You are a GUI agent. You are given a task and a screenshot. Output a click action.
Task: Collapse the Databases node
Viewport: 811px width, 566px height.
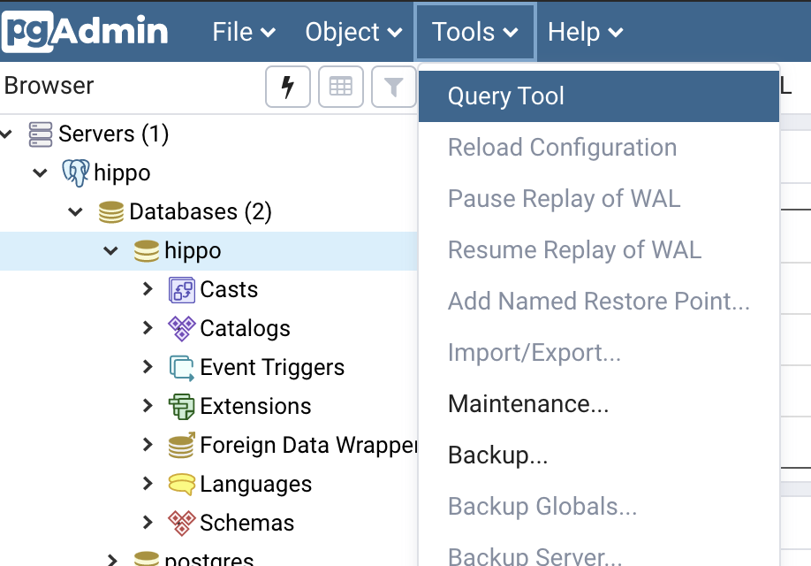point(74,211)
